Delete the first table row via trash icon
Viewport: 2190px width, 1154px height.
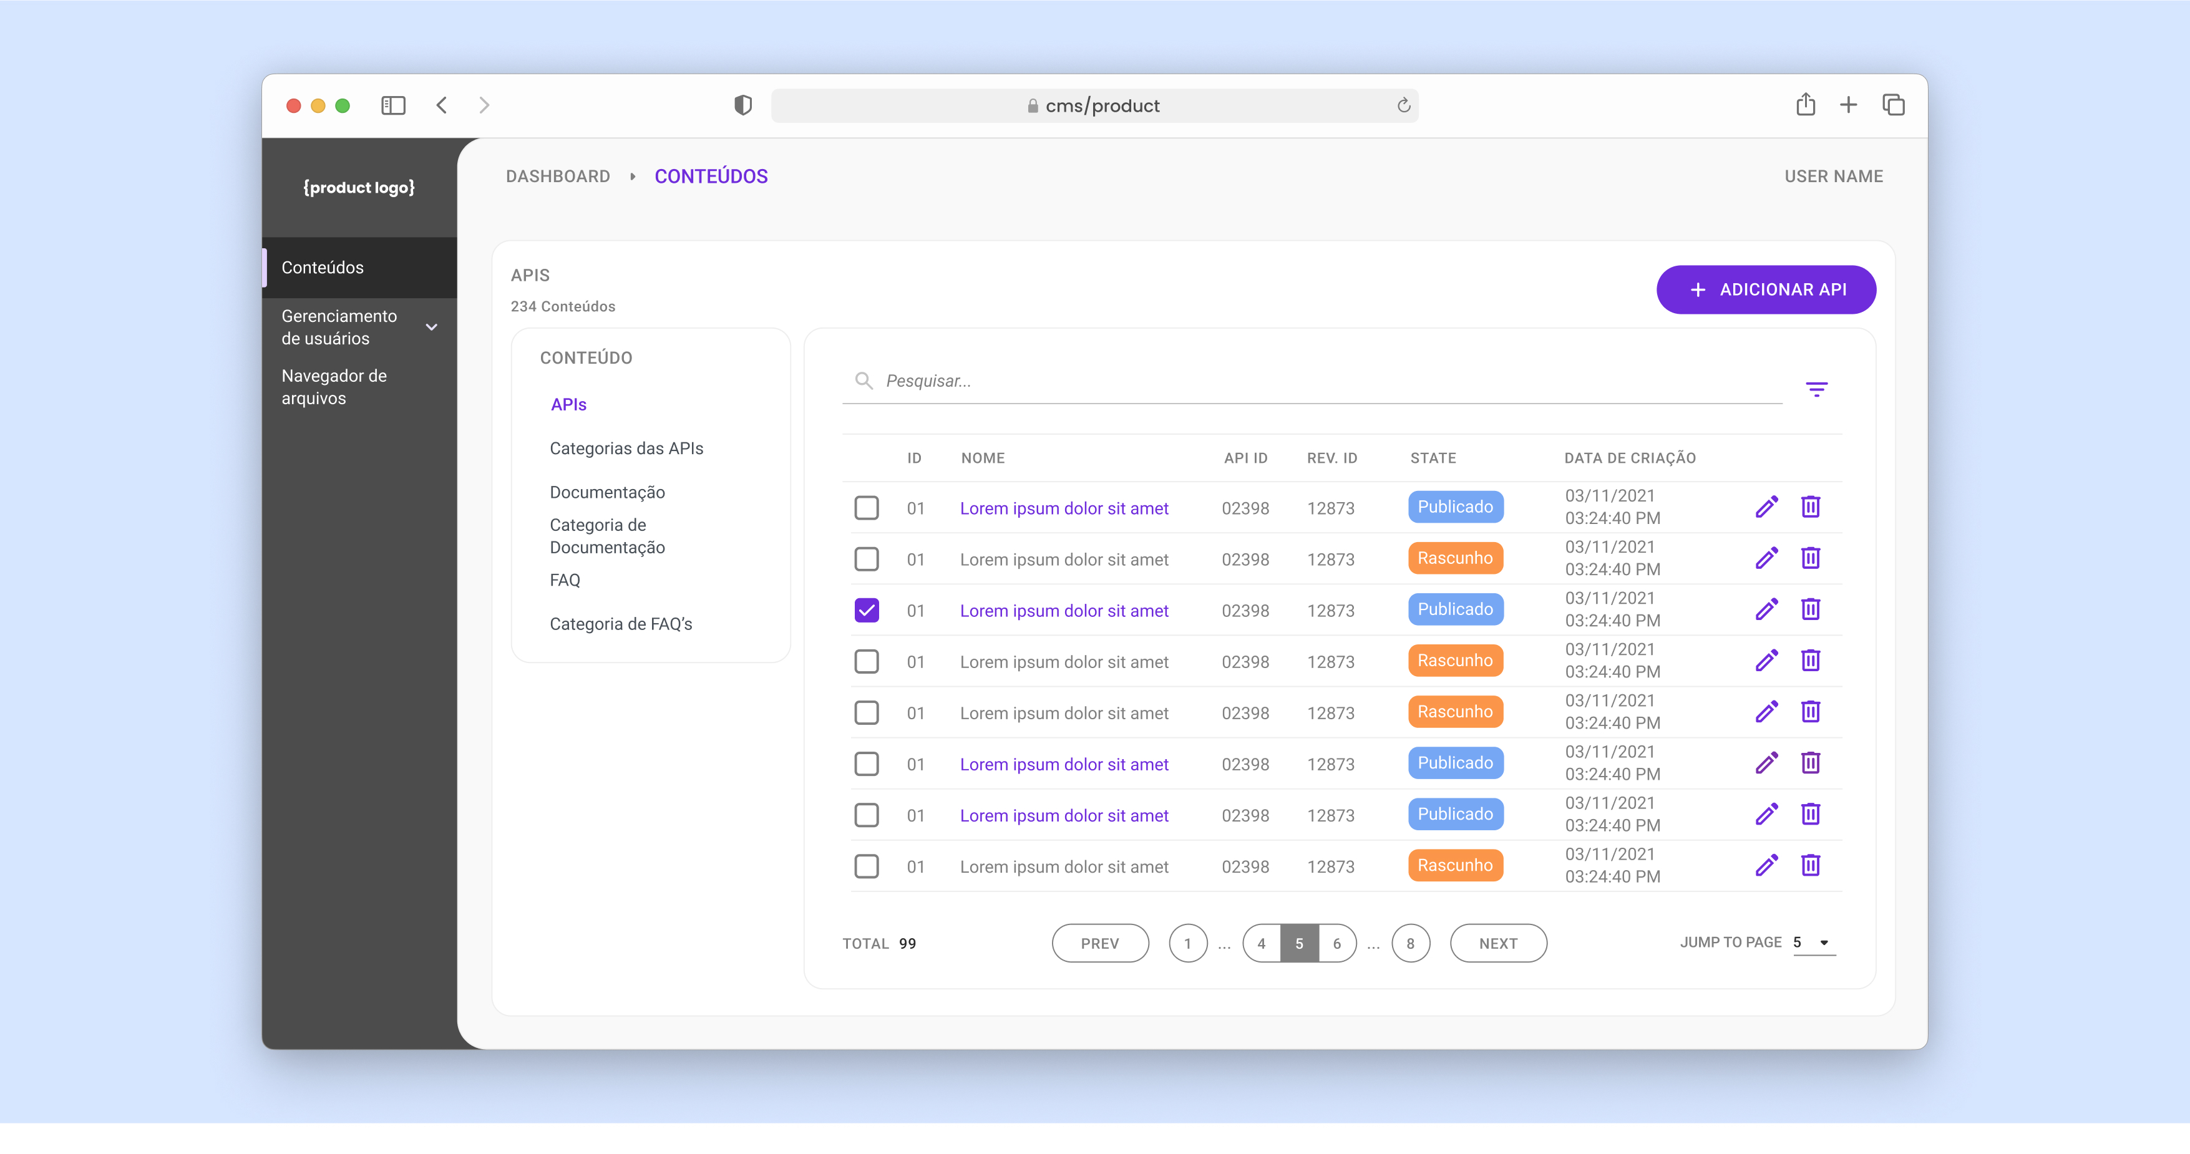coord(1810,507)
